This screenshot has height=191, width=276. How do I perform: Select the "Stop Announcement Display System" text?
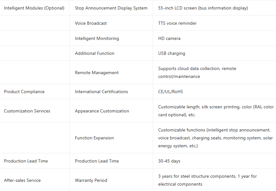tap(111, 8)
